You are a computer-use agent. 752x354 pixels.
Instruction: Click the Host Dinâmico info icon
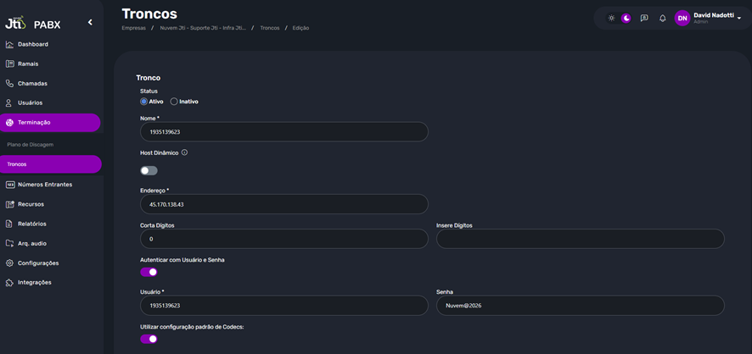[x=184, y=153]
